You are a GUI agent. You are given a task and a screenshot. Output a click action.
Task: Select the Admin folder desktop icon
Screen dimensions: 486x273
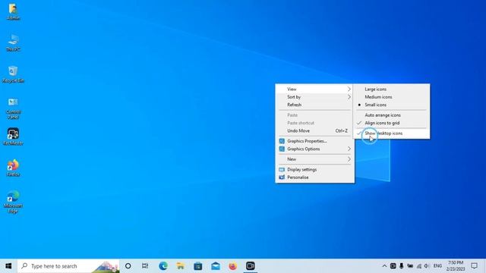13,12
